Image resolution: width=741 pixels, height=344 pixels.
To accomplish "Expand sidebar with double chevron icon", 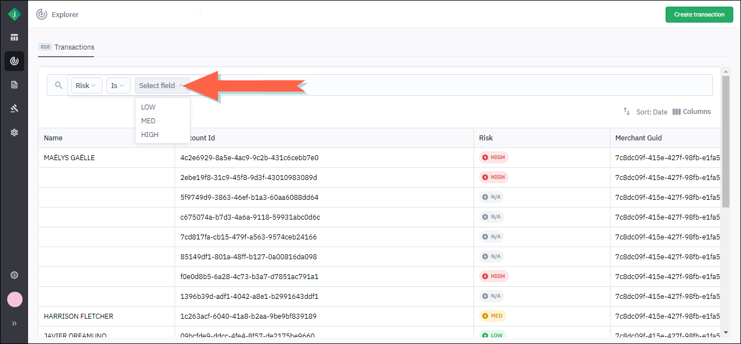I will 14,324.
